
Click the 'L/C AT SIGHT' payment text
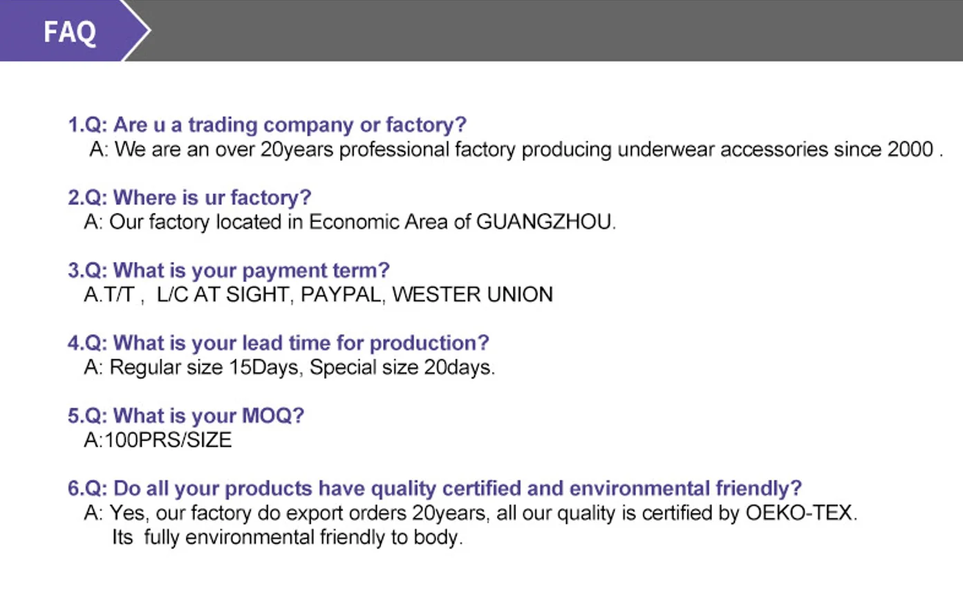(x=223, y=294)
